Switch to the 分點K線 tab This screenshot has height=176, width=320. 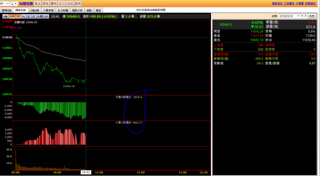tap(34, 10)
